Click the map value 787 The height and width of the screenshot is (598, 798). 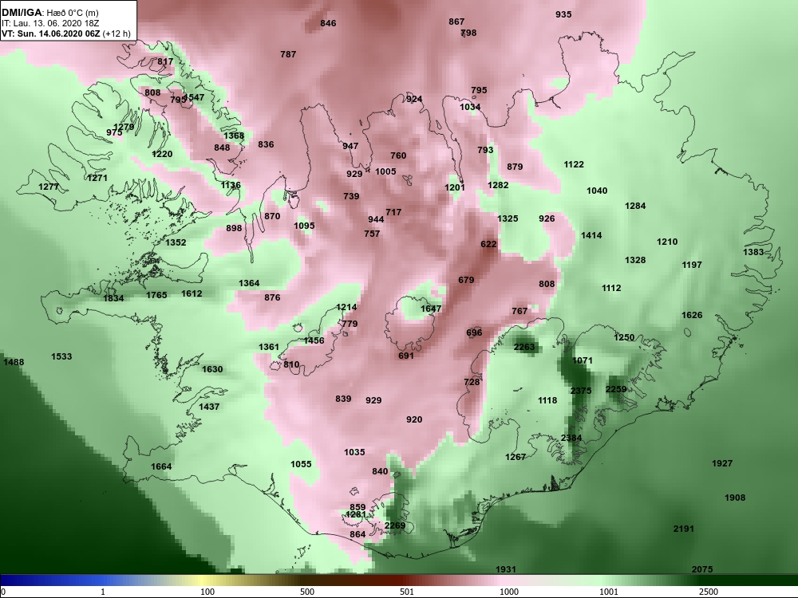[x=288, y=54]
